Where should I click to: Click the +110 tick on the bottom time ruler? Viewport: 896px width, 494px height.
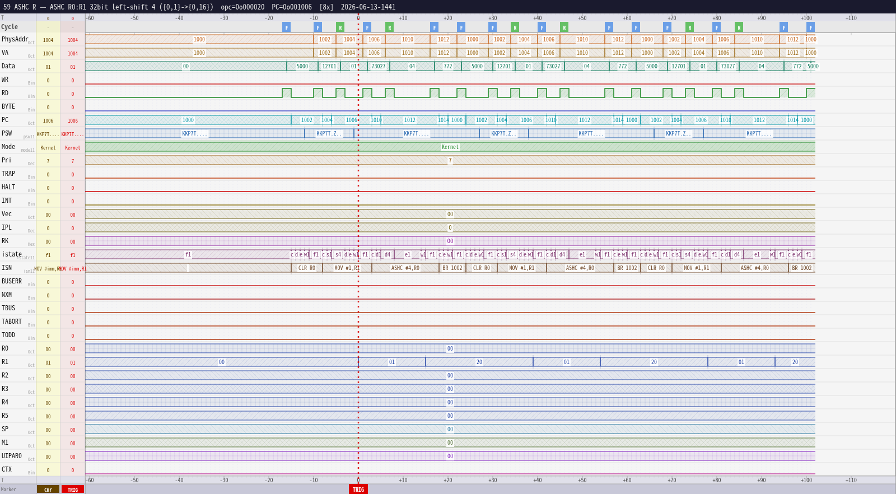(x=851, y=480)
